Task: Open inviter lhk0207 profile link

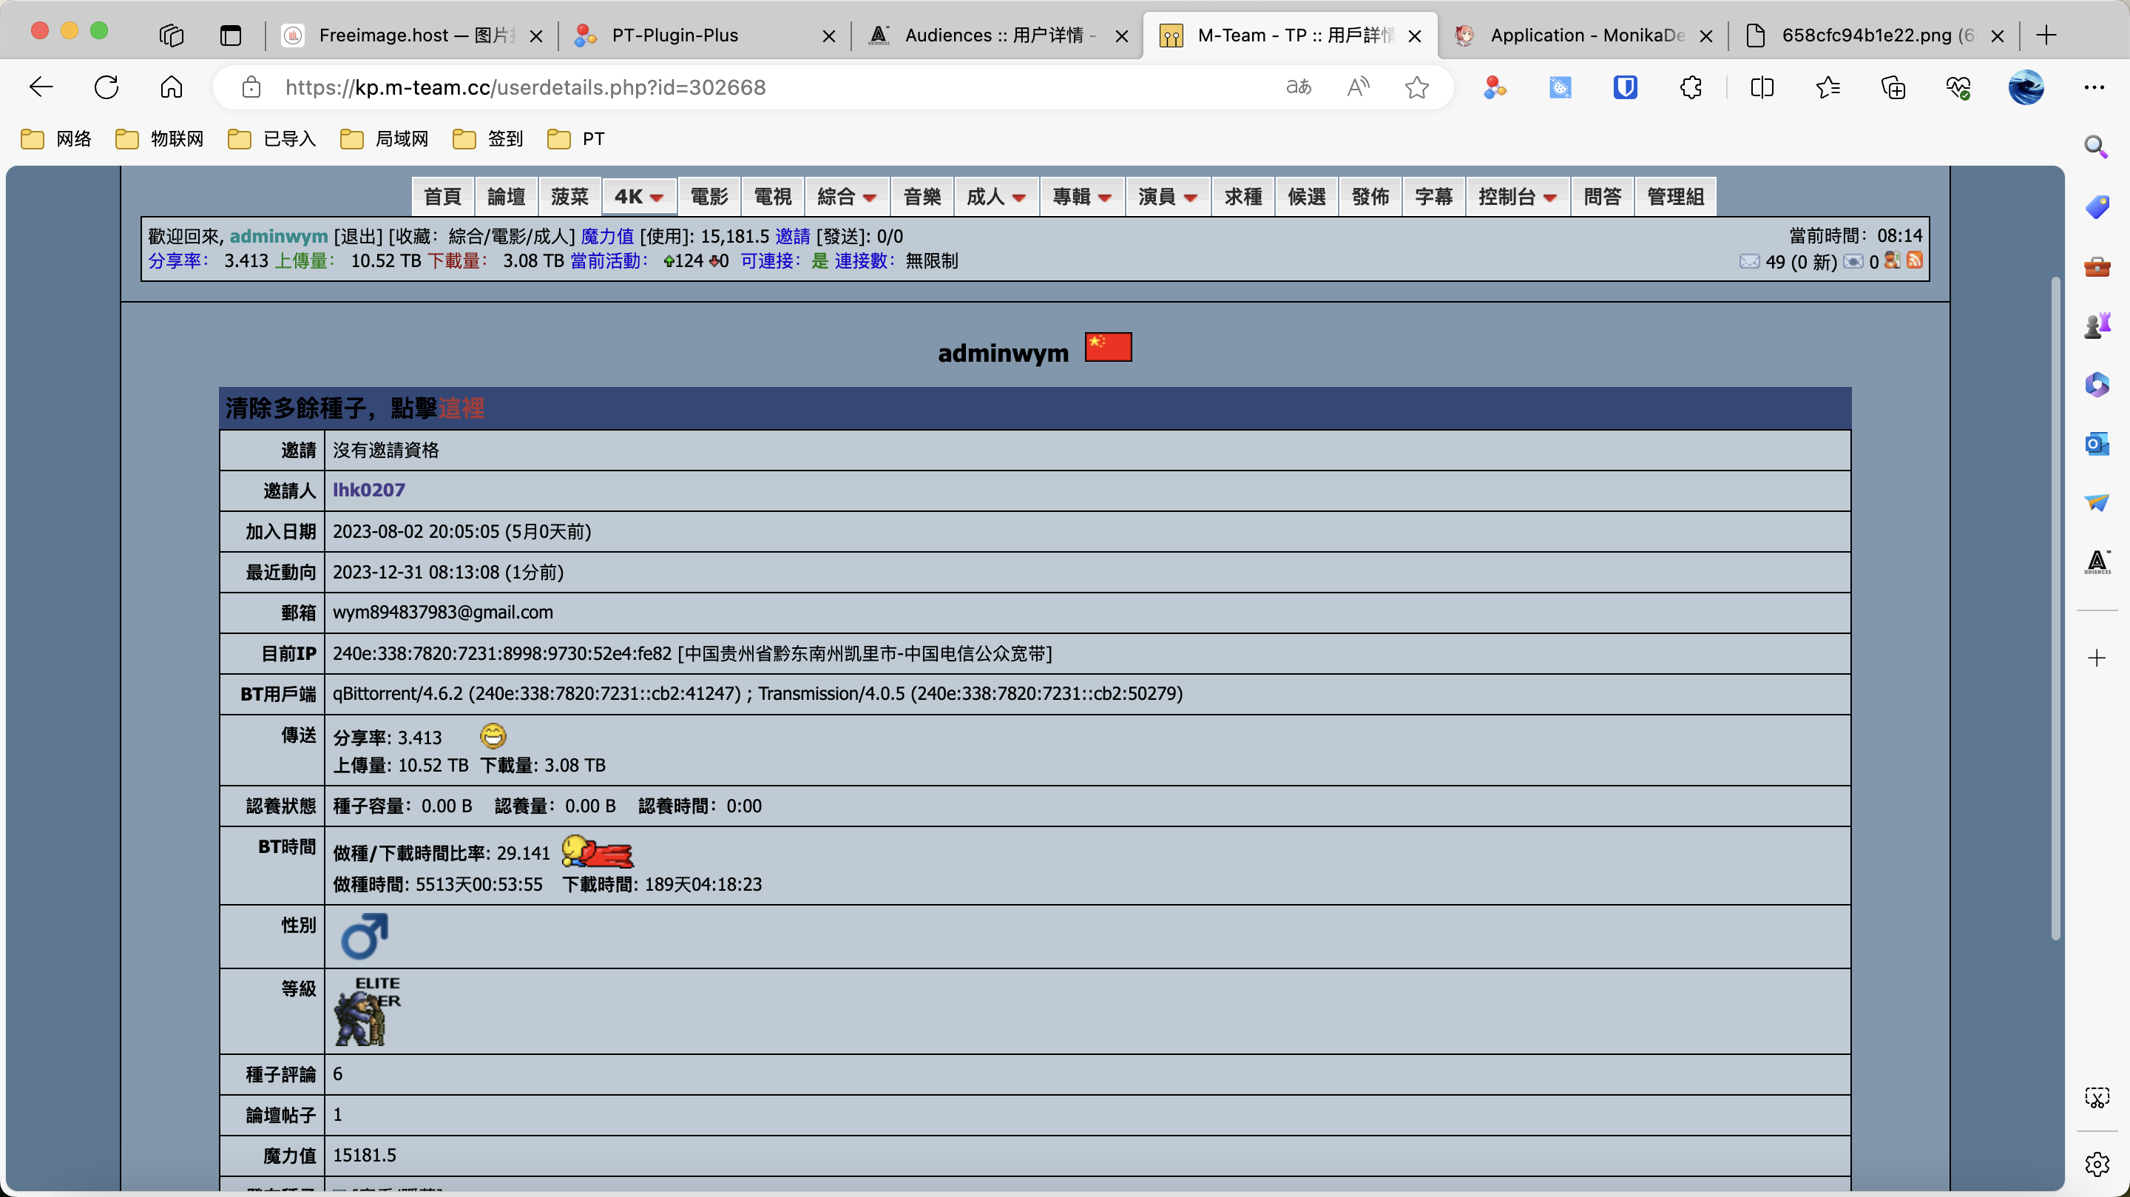Action: tap(369, 490)
